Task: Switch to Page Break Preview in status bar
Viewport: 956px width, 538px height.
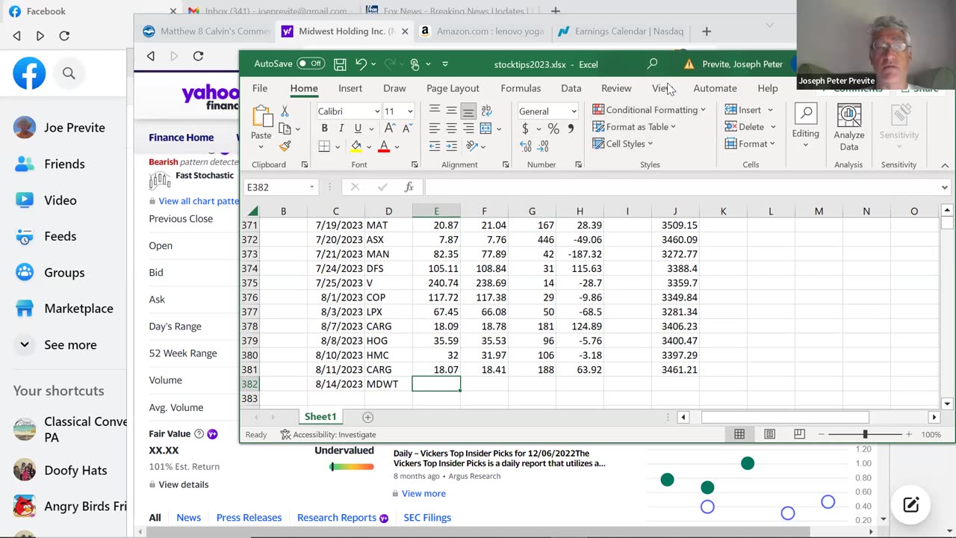Action: (799, 434)
